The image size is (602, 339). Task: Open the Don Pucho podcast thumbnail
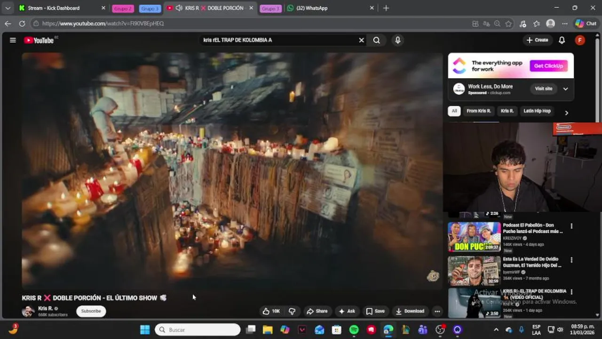[x=474, y=237]
